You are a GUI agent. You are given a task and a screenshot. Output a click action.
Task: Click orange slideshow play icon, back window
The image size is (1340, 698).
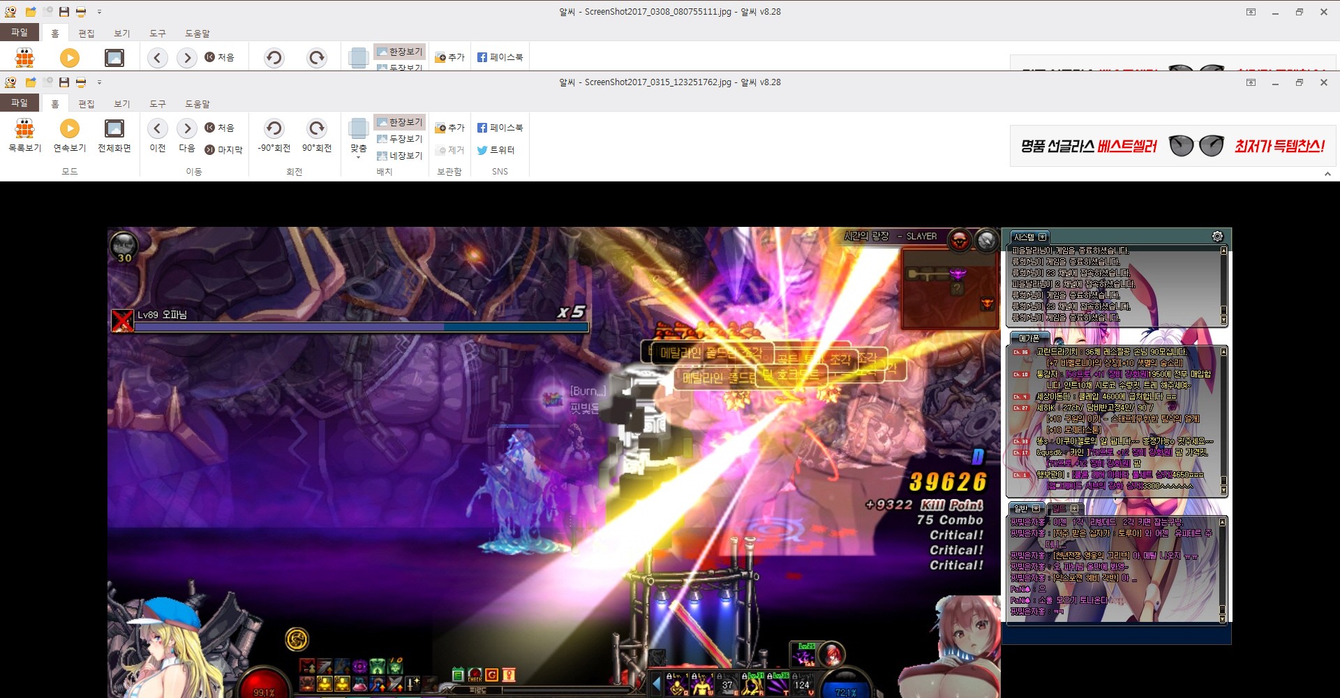pyautogui.click(x=69, y=57)
